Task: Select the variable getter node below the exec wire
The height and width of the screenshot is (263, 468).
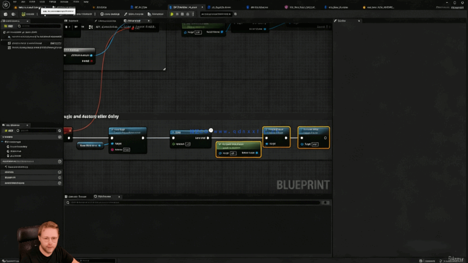Action: (90, 146)
